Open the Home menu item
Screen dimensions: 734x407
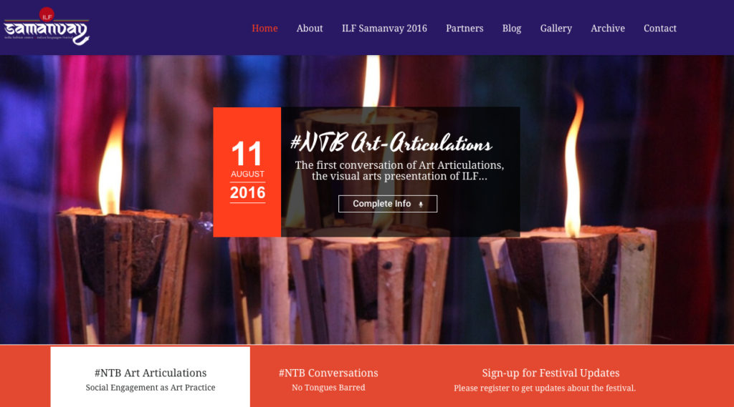click(264, 29)
